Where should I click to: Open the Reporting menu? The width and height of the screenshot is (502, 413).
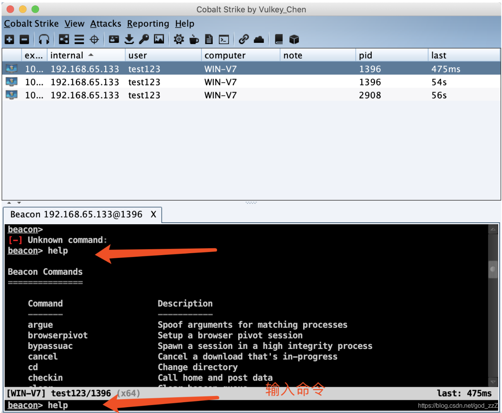point(148,24)
